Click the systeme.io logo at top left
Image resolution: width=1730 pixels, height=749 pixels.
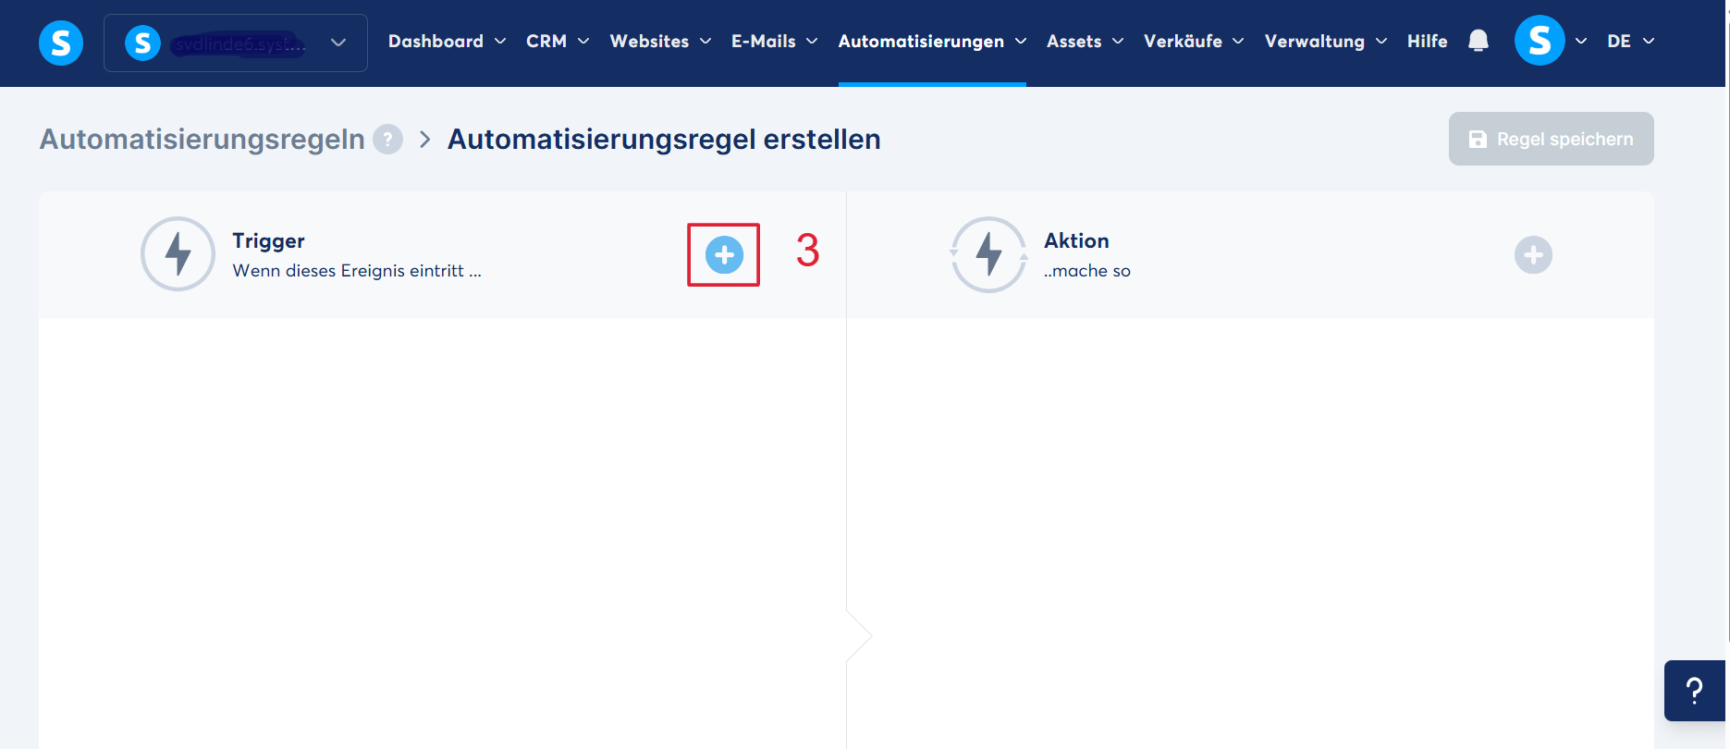pos(61,43)
